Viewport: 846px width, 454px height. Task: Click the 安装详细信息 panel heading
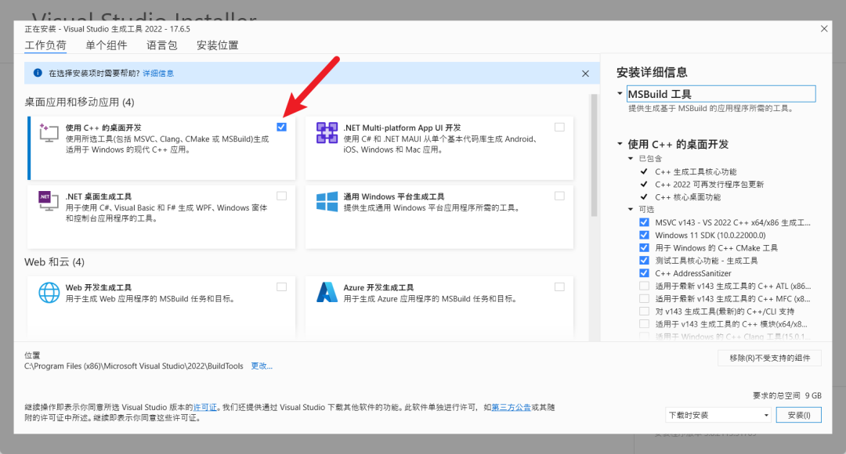click(x=652, y=72)
